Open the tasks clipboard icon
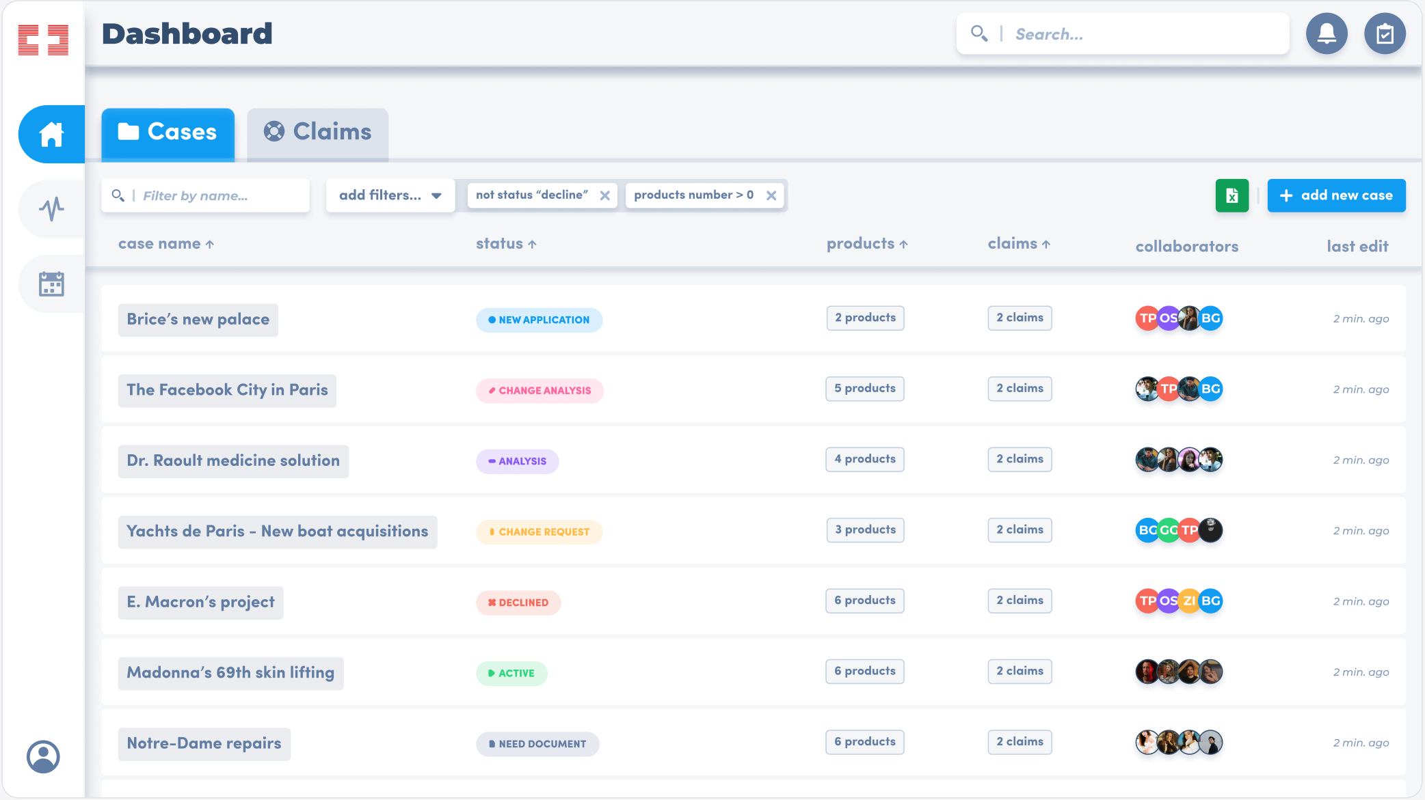The width and height of the screenshot is (1425, 800). [x=1385, y=33]
